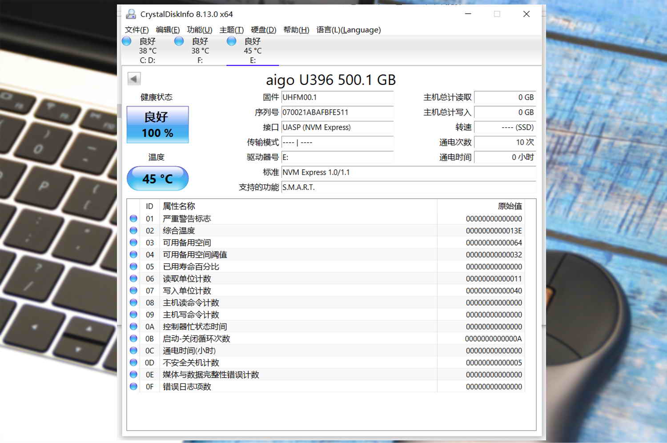Select raw value 00000000000005 for 不安全关机计数

point(494,363)
